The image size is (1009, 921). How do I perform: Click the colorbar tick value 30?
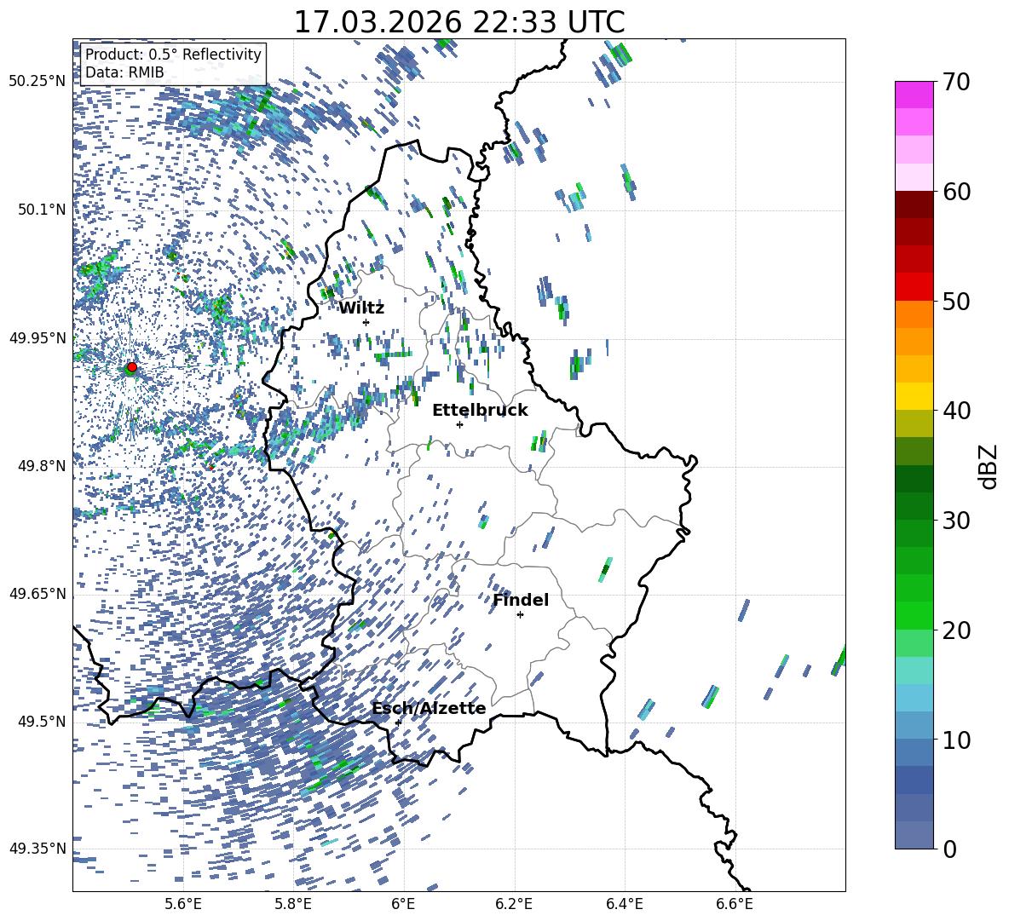(x=956, y=521)
